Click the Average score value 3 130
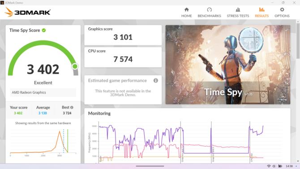Image resolution: width=300 pixels, height=169 pixels. 43,113
